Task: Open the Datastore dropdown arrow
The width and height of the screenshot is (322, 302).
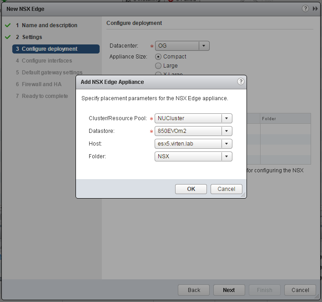Action: pos(226,131)
